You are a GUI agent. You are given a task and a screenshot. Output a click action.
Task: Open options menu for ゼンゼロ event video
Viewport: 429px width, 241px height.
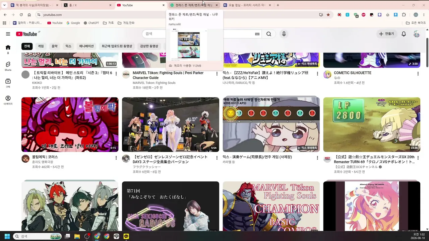click(217, 158)
